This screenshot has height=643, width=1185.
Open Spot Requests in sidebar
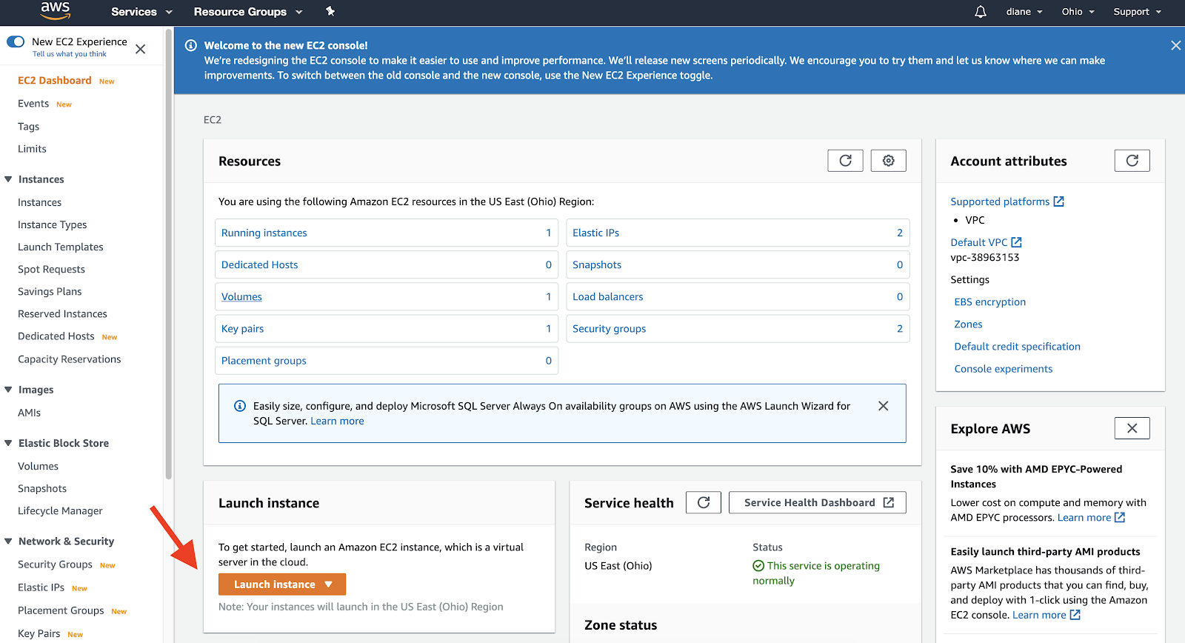[x=51, y=270]
